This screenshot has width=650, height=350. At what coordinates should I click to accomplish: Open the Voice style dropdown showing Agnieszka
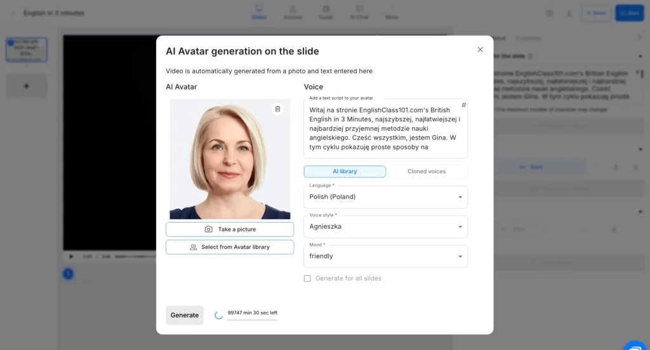385,226
